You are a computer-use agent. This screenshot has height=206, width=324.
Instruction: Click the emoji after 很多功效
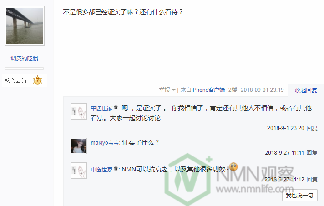[233, 166]
